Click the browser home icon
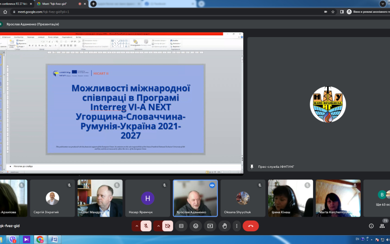Screen dimensions: 390x244 [5, 12]
